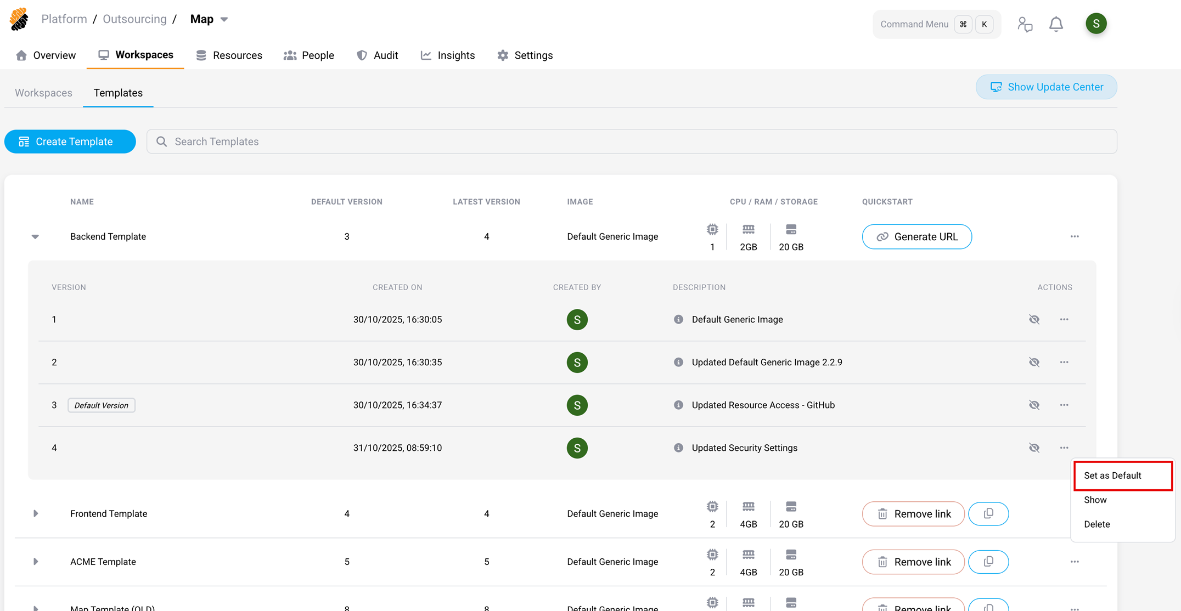Click the info icon for version 2
1181x611 pixels.
click(678, 362)
